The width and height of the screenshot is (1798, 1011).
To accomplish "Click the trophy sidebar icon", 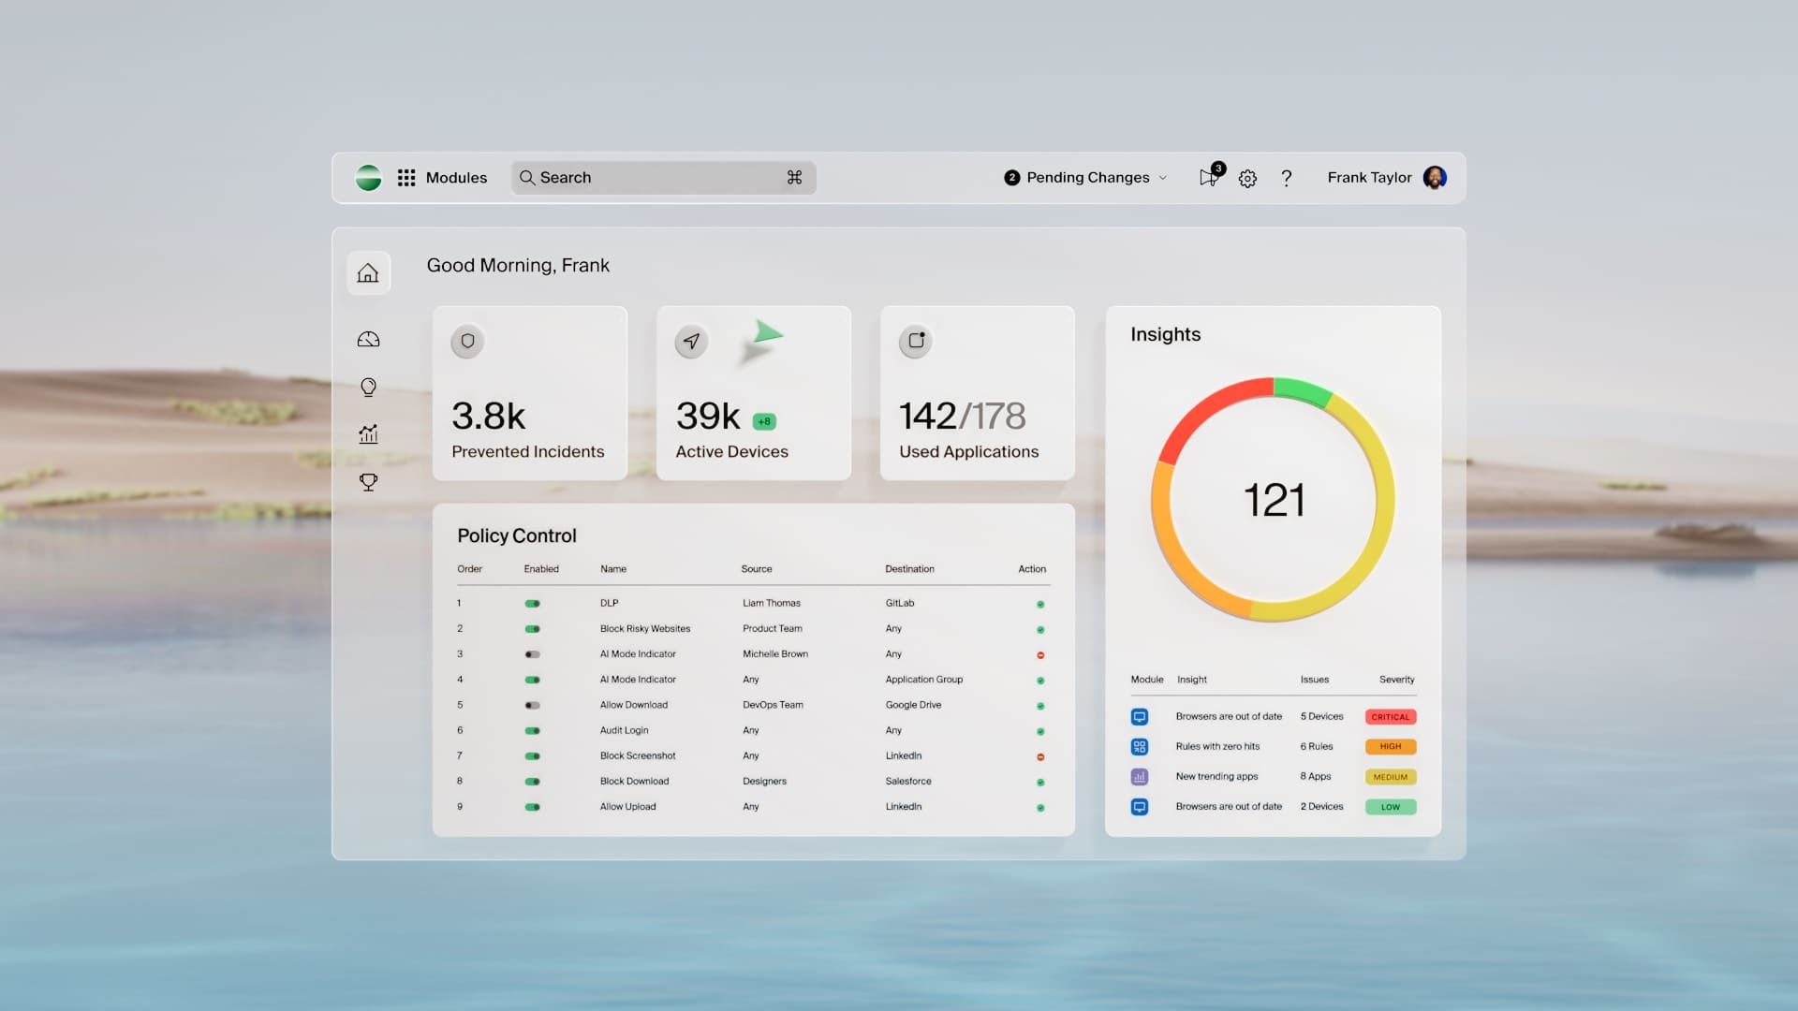I will (x=368, y=482).
